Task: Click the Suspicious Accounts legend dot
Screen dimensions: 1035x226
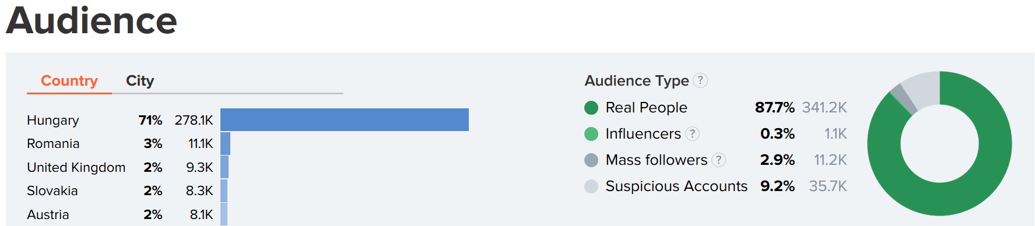Action: (591, 186)
